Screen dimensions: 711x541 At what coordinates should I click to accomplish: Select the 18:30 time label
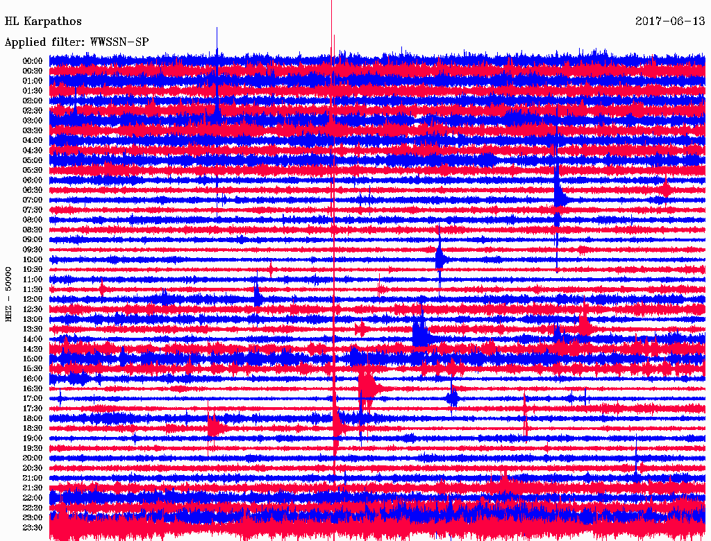[x=33, y=429]
